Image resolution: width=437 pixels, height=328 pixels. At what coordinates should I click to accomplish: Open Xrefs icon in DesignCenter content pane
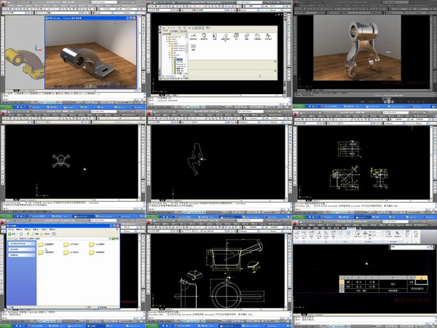coord(257,37)
